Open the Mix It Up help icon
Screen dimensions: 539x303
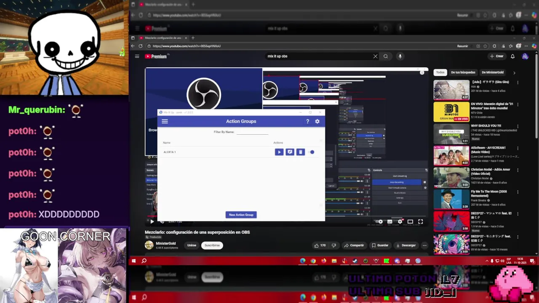pyautogui.click(x=307, y=121)
